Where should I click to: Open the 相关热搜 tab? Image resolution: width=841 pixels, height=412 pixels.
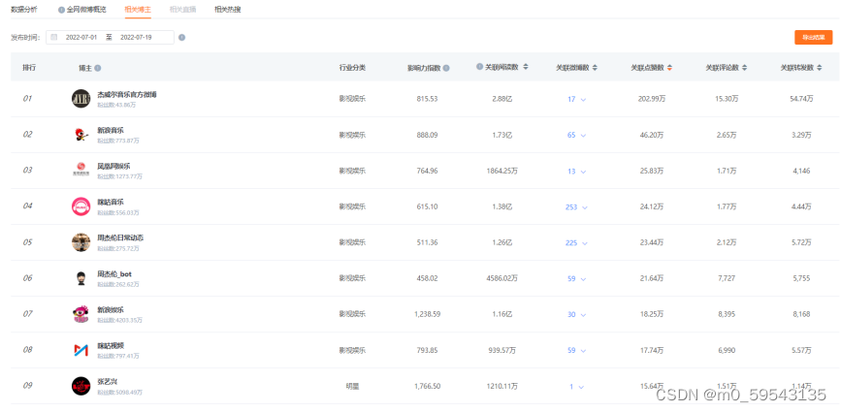click(227, 10)
